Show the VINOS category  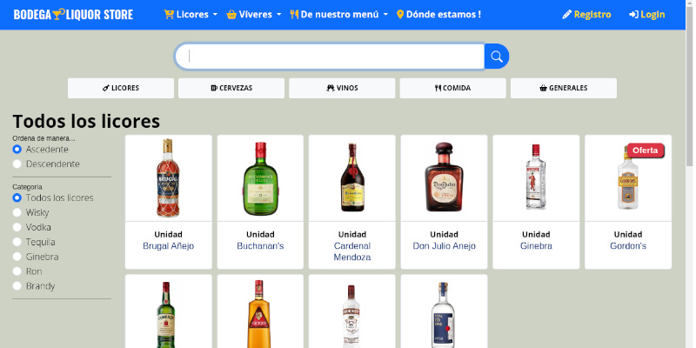tap(342, 88)
